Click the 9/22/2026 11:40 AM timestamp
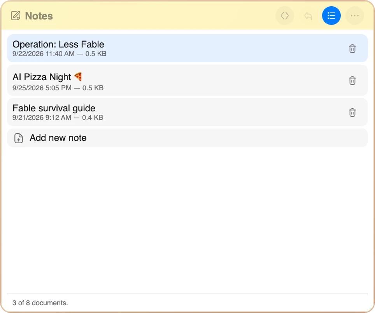 point(44,54)
